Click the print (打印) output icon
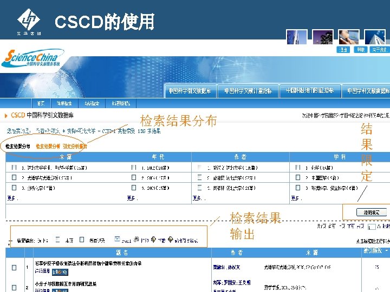 136,239
